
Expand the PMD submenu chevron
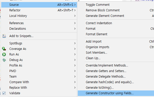[75, 71]
